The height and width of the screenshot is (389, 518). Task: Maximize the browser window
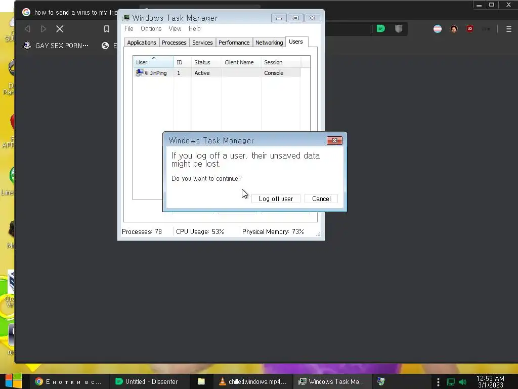[x=492, y=5]
